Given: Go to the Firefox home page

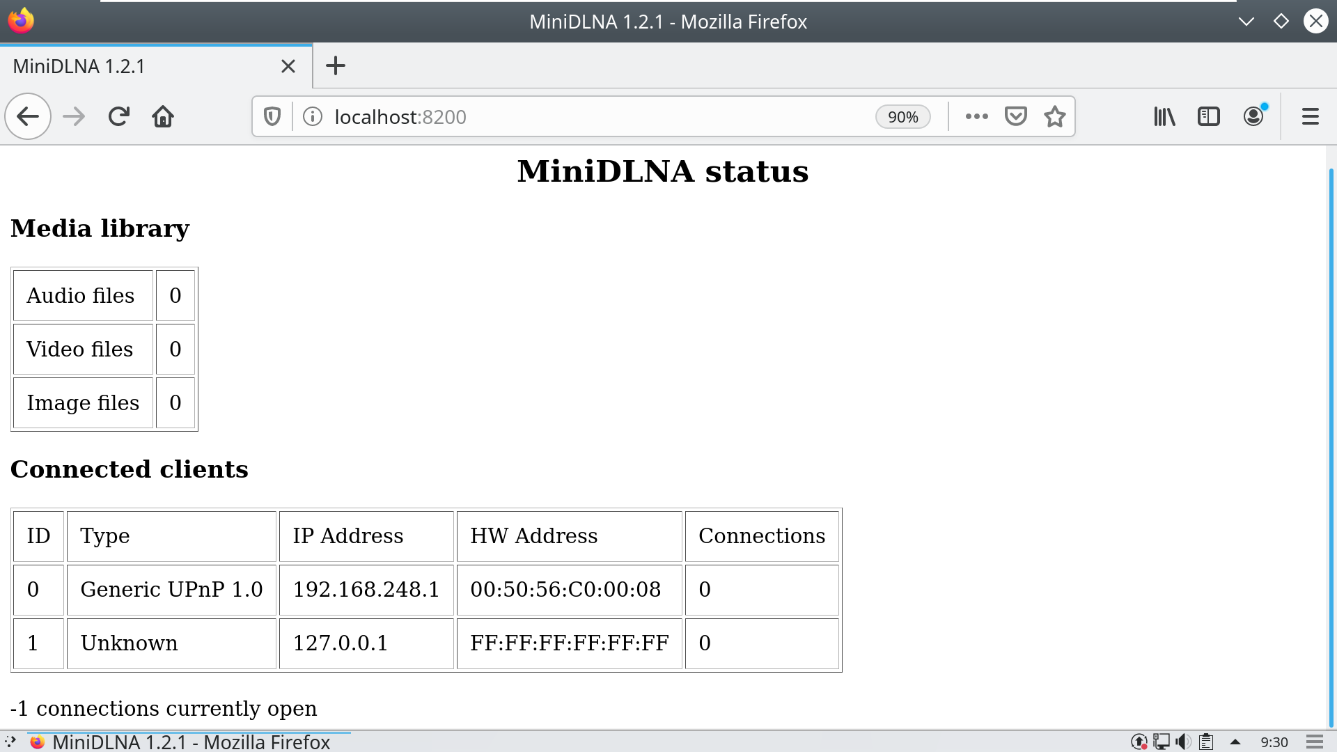Looking at the screenshot, I should [x=163, y=116].
